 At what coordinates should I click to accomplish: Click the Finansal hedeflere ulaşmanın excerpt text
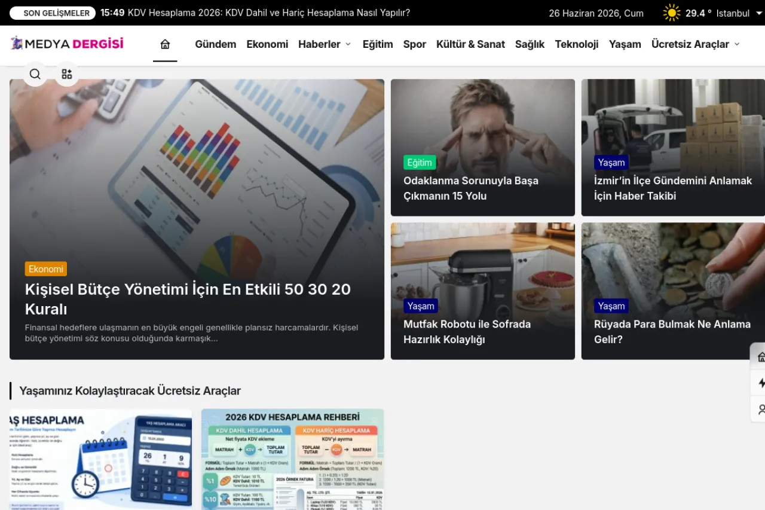191,333
